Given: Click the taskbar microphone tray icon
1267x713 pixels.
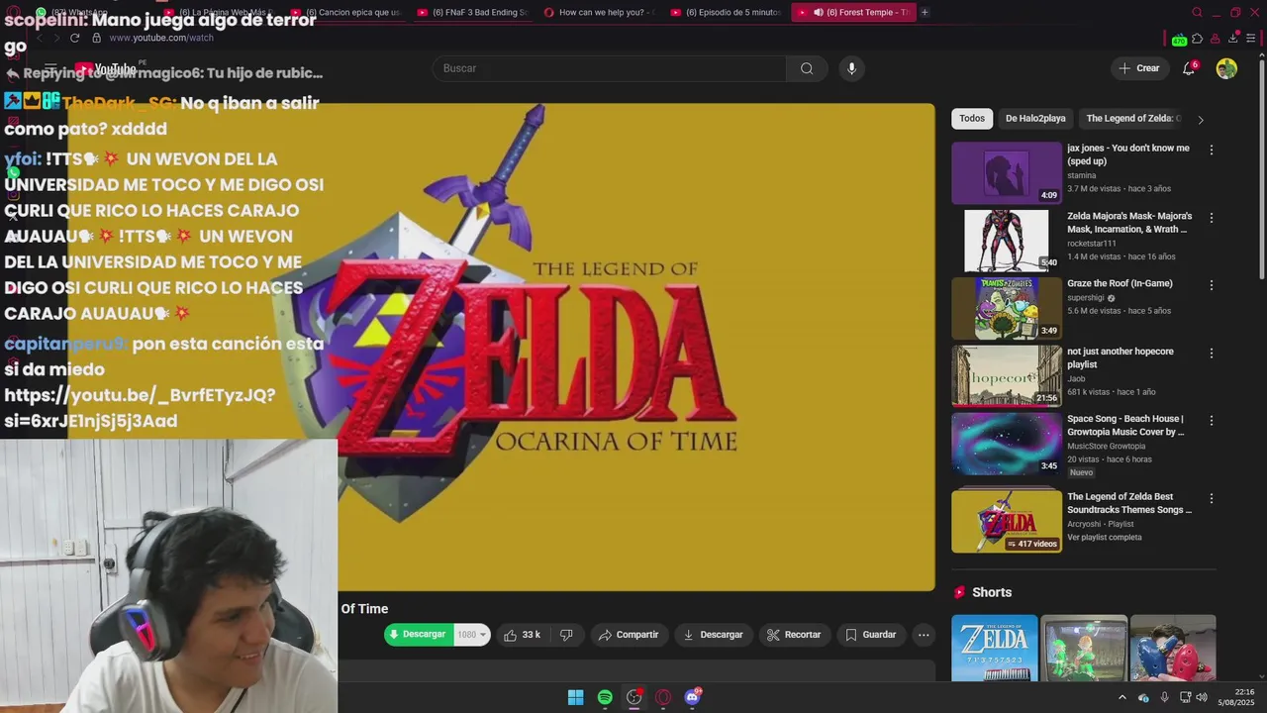Looking at the screenshot, I should [1164, 697].
